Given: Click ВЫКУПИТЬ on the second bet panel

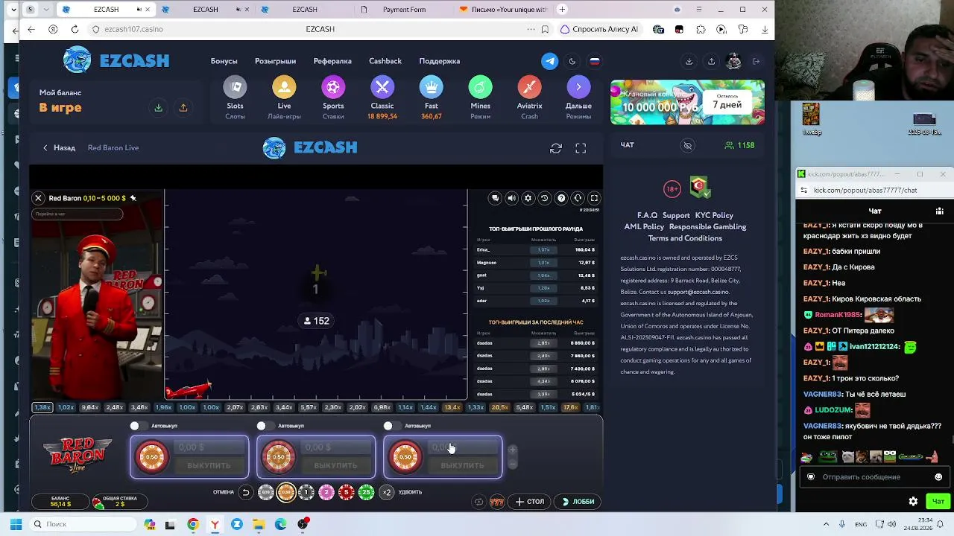Looking at the screenshot, I should pos(335,465).
